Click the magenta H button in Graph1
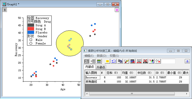Viewport: 192px width, 99px height. pos(117,10)
